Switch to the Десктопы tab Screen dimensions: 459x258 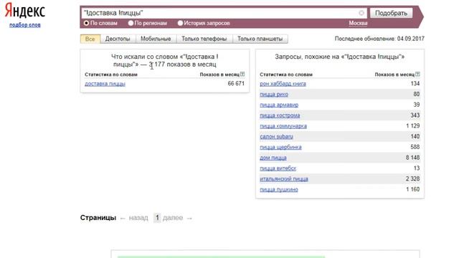point(118,39)
